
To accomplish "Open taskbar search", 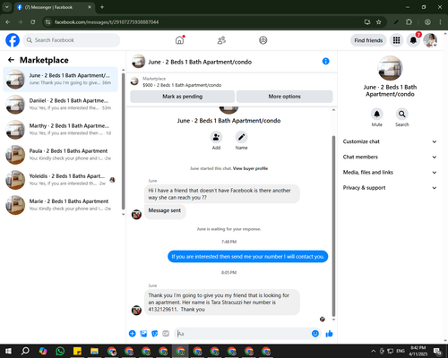I will click(25, 351).
